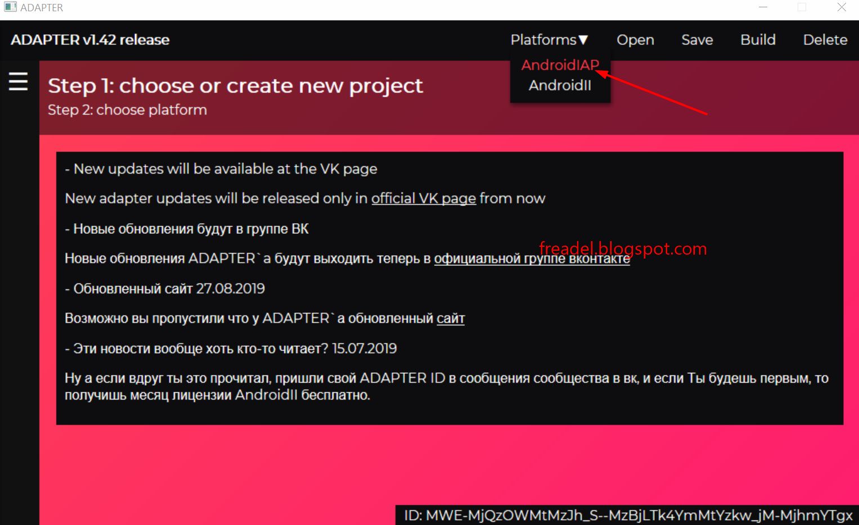This screenshot has height=525, width=859.
Task: Close the ADAPTER window
Action: coord(842,7)
